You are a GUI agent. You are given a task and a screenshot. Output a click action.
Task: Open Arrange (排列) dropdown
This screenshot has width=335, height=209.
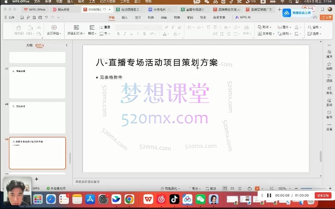pyautogui.click(x=284, y=34)
